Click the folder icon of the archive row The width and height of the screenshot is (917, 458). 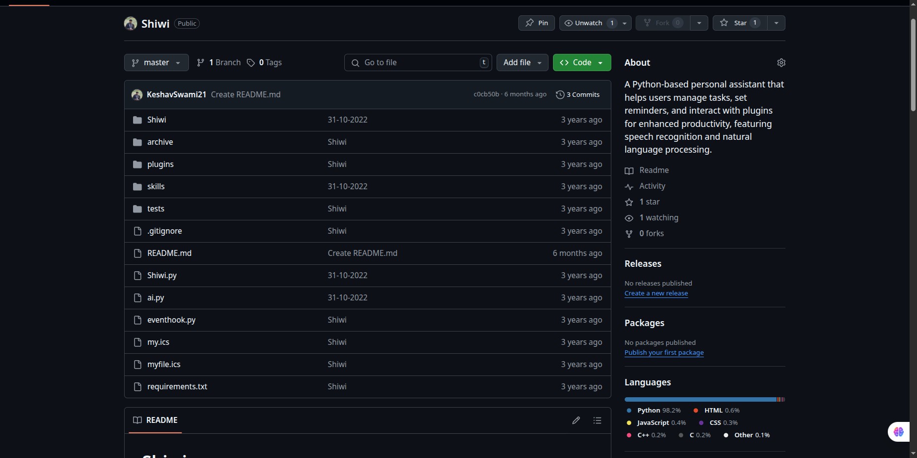[x=138, y=142]
